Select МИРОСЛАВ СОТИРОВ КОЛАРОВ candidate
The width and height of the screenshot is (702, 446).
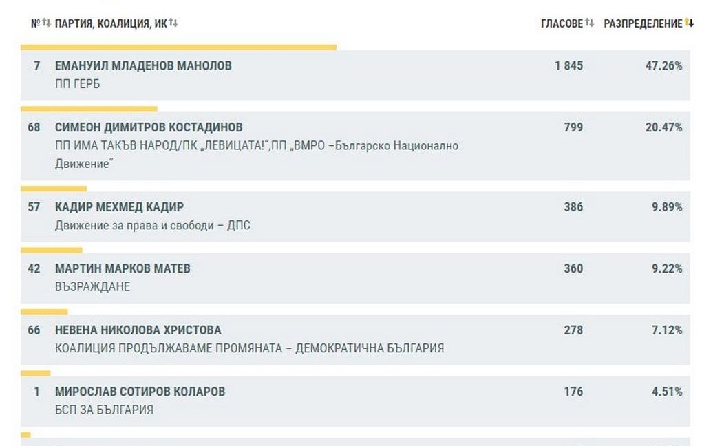click(140, 392)
